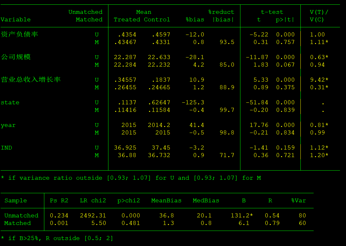Click the 'IND' variable name
This screenshot has width=346, height=246.
pos(6,148)
